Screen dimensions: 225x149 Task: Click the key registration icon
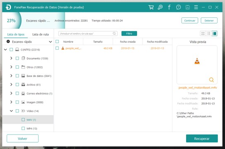coord(160,7)
